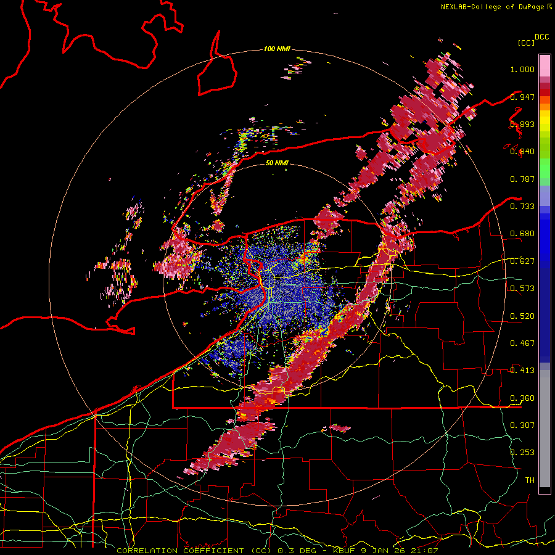Click the [CC] color scale unit label
This screenshot has width=555, height=555.
tap(526, 43)
